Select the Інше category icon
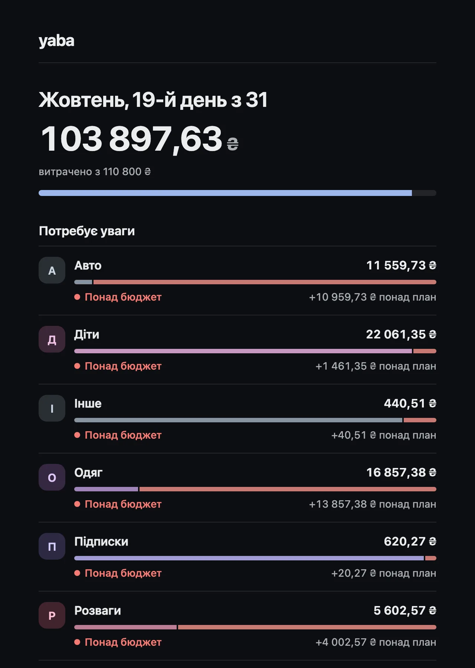475x668 pixels. click(x=52, y=408)
